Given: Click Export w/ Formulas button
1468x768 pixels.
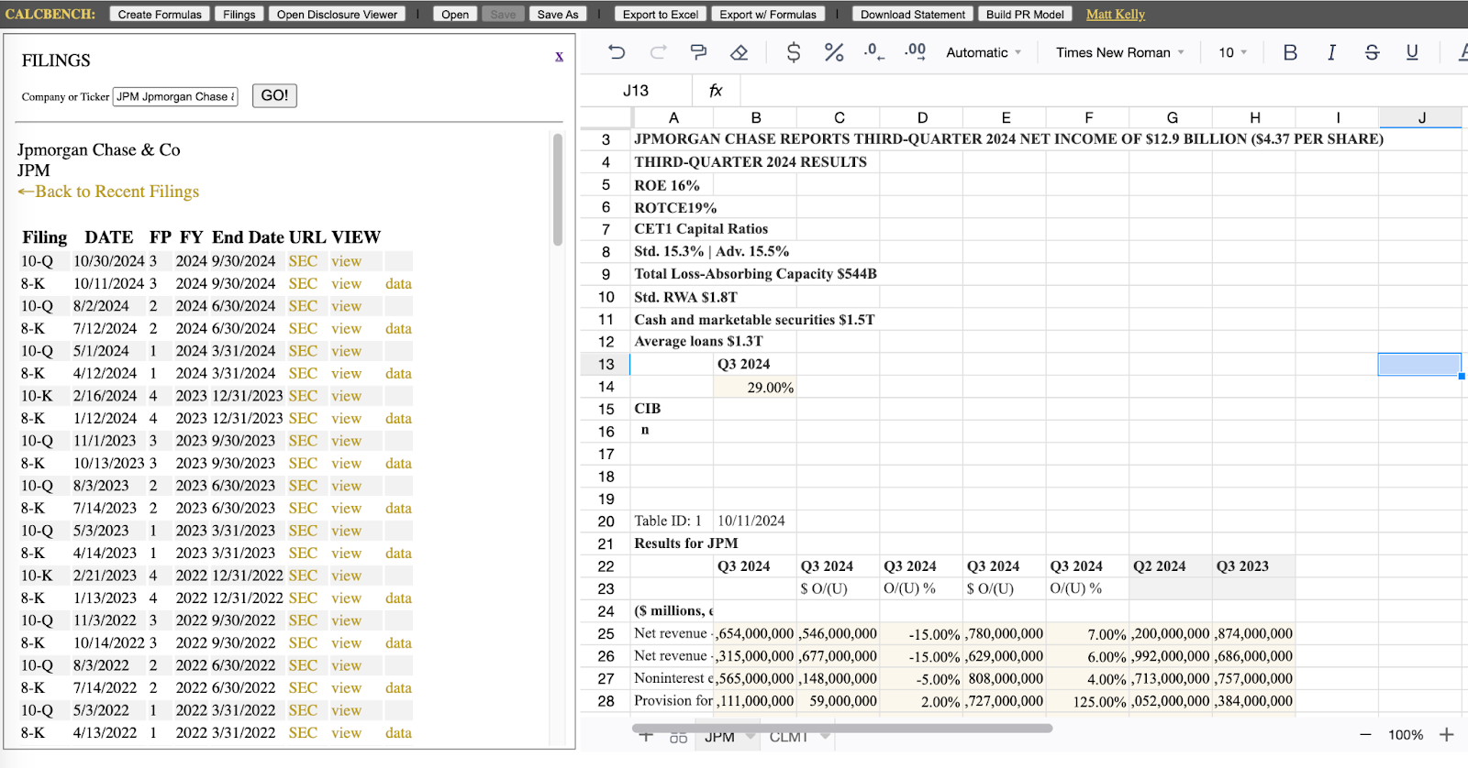Looking at the screenshot, I should pos(768,14).
